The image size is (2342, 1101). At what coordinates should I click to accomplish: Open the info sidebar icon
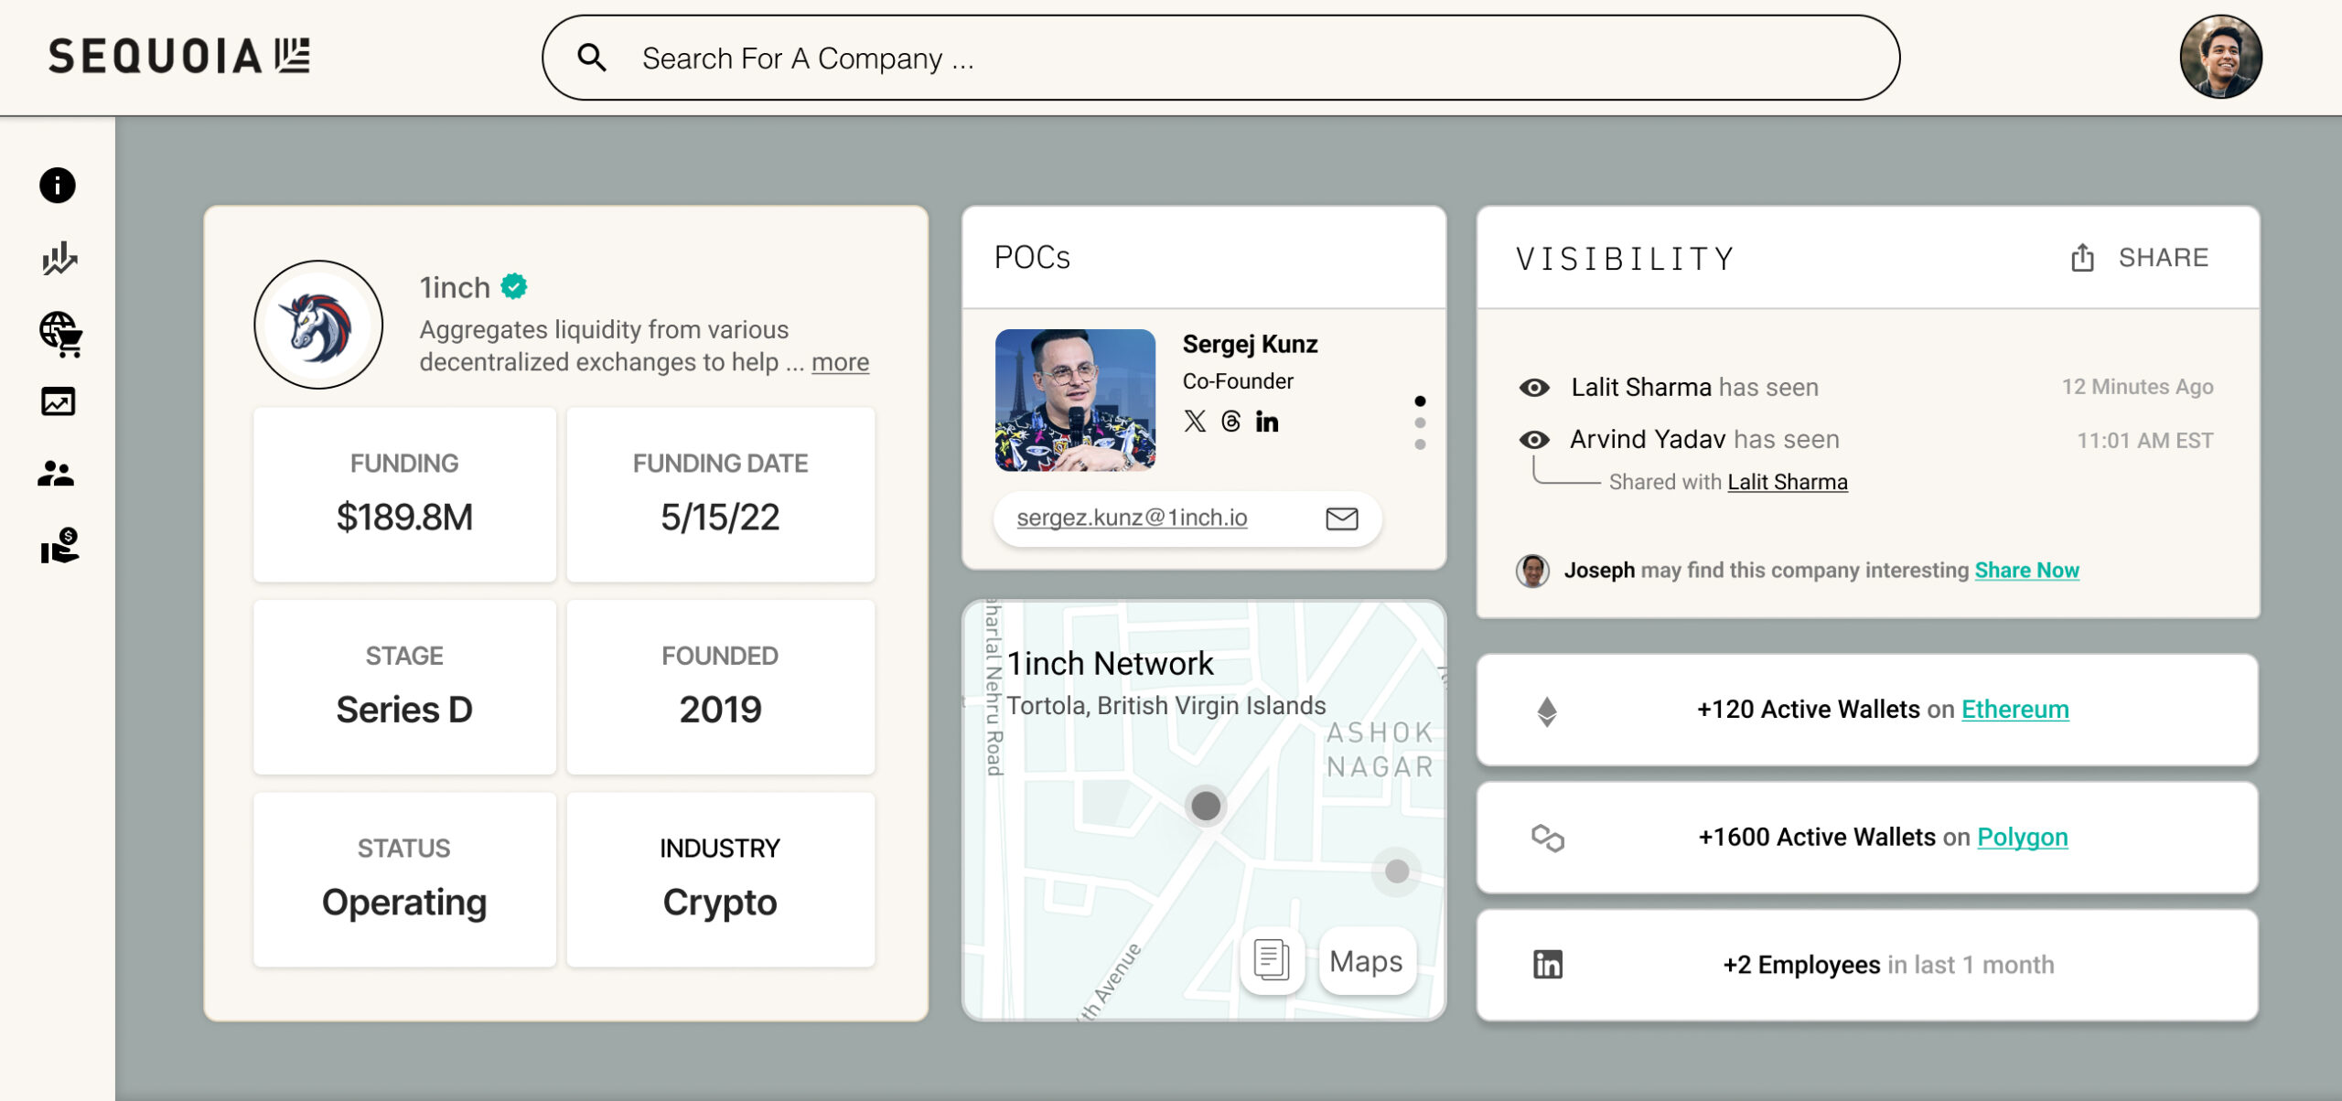[x=58, y=186]
